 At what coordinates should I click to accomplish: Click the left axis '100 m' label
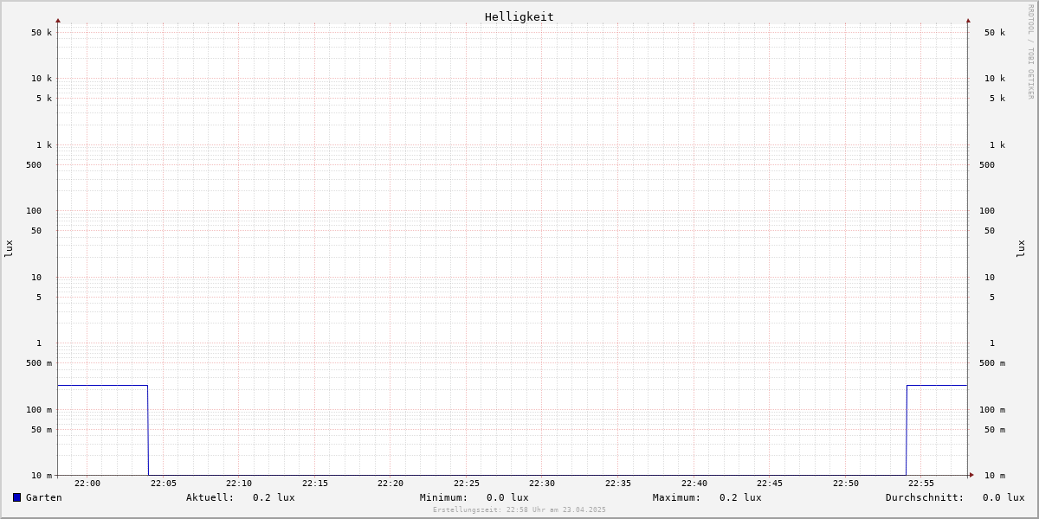tap(39, 410)
